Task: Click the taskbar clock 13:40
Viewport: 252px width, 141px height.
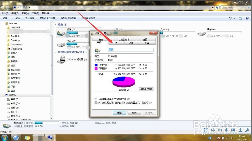Action: 242,136
